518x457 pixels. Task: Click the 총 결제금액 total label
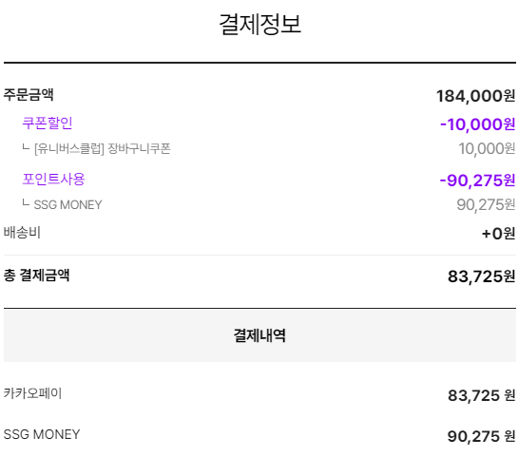[x=36, y=276]
